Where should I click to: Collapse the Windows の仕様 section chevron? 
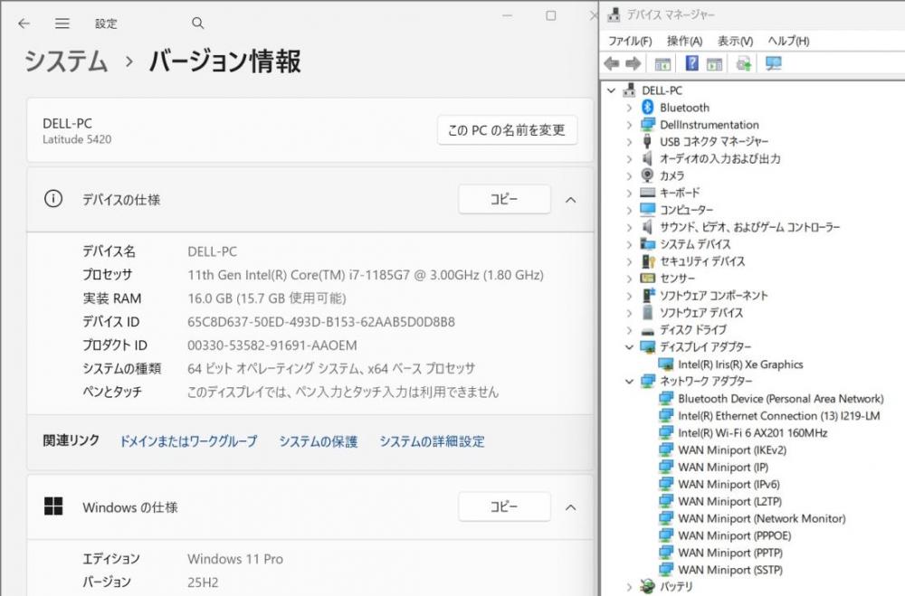coord(570,507)
